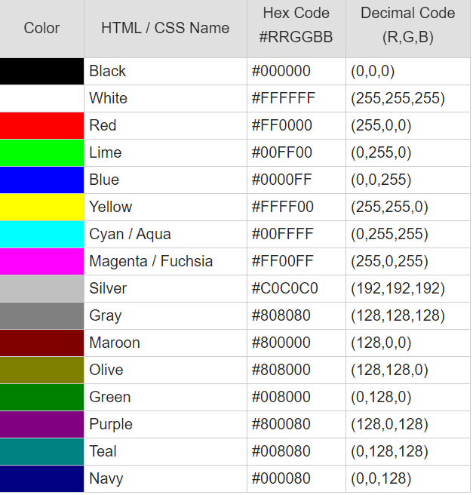Click the decimal code (255,0,0)

(x=381, y=126)
